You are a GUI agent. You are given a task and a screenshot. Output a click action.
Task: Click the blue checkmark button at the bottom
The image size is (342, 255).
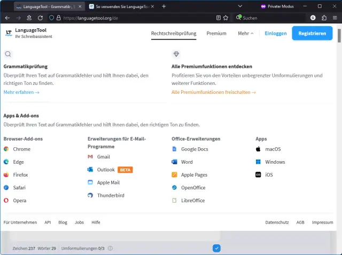pos(216,248)
